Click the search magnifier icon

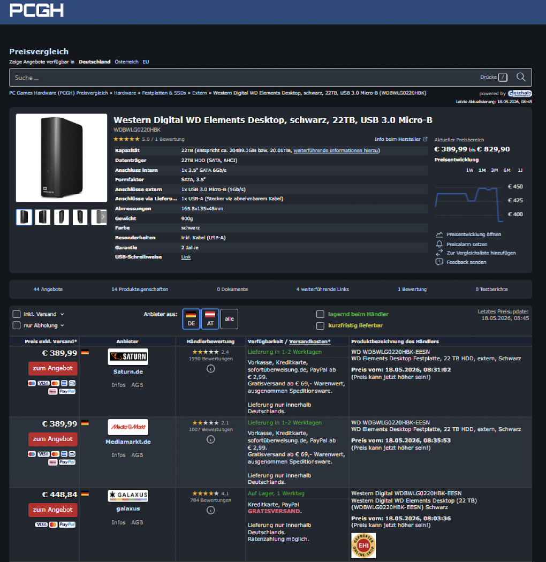pyautogui.click(x=521, y=77)
